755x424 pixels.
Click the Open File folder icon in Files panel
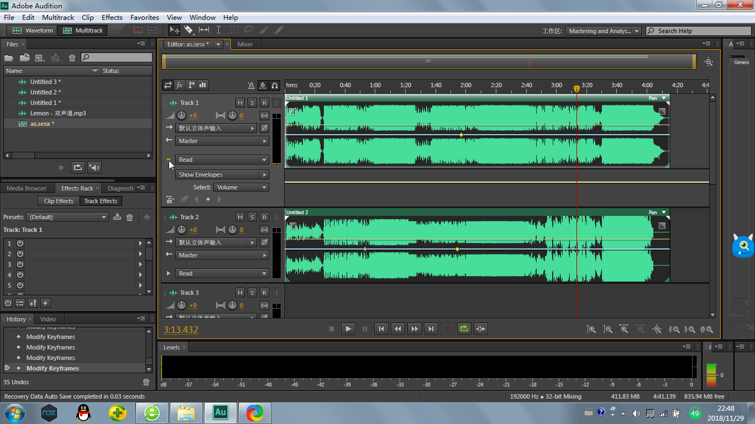point(9,57)
